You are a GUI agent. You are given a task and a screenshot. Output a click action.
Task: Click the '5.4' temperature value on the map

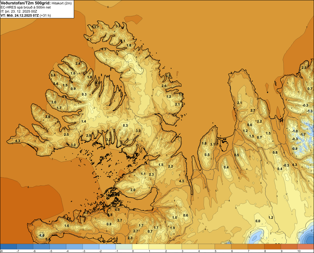click(48, 239)
